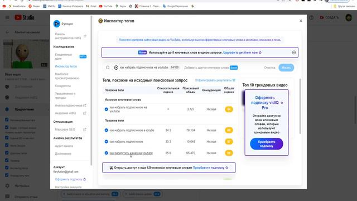The image size is (357, 201).
Task: Open YouTube Studio hamburger menu
Action: [7, 17]
